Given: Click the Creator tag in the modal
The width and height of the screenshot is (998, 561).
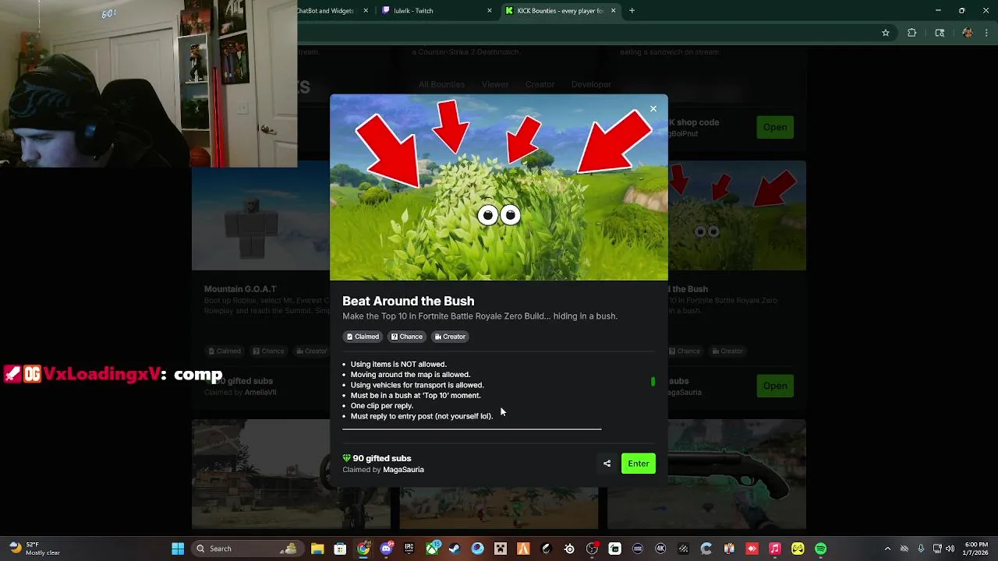Looking at the screenshot, I should 450,337.
